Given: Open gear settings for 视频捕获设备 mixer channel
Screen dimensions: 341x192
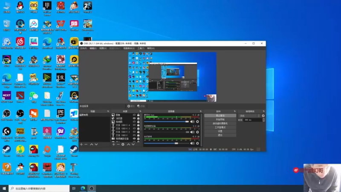Looking at the screenshot, I should point(197,132).
